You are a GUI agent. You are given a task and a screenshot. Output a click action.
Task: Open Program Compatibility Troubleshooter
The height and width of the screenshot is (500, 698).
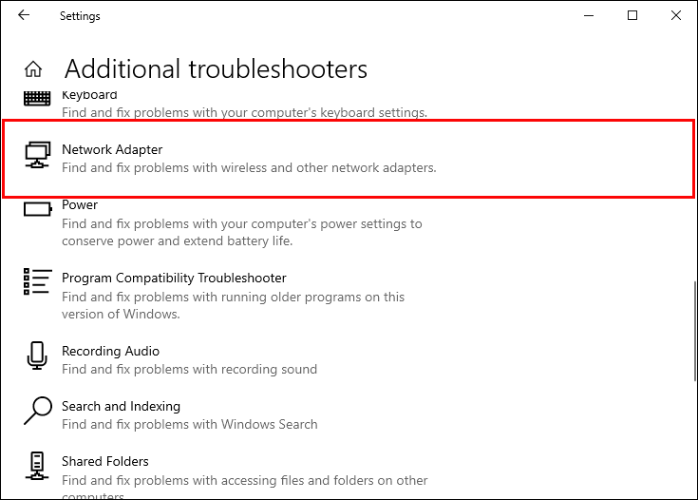pyautogui.click(x=174, y=279)
